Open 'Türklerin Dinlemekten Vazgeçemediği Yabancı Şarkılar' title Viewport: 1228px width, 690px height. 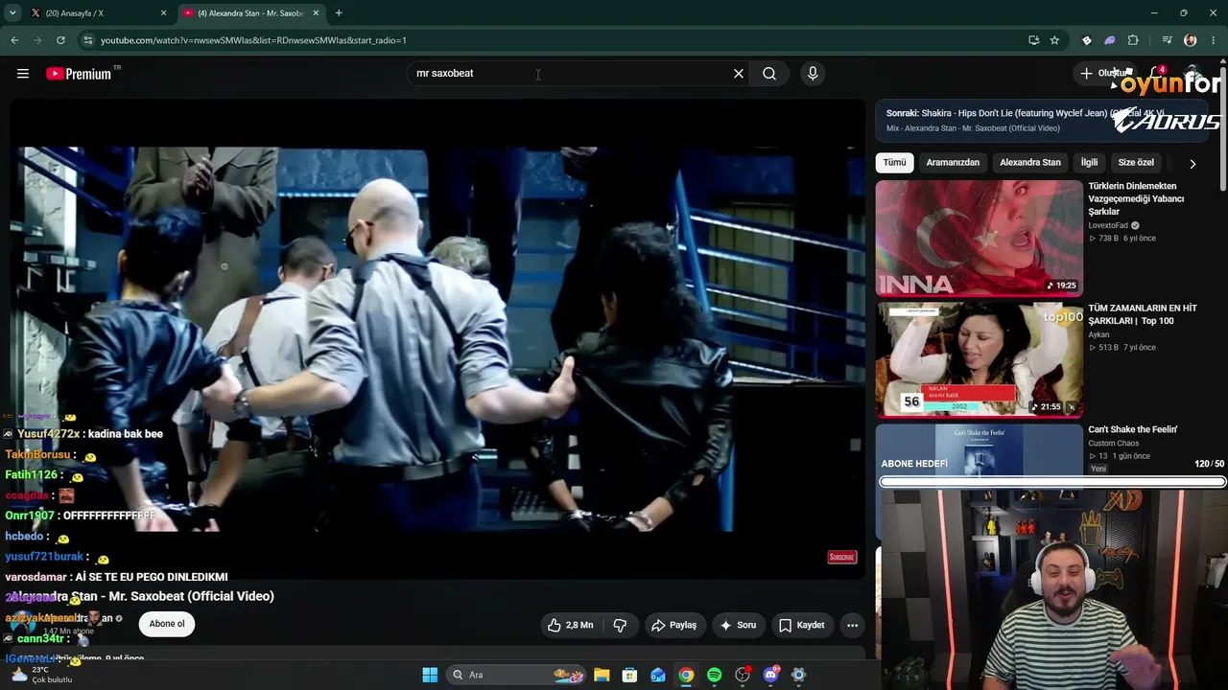(x=1136, y=198)
